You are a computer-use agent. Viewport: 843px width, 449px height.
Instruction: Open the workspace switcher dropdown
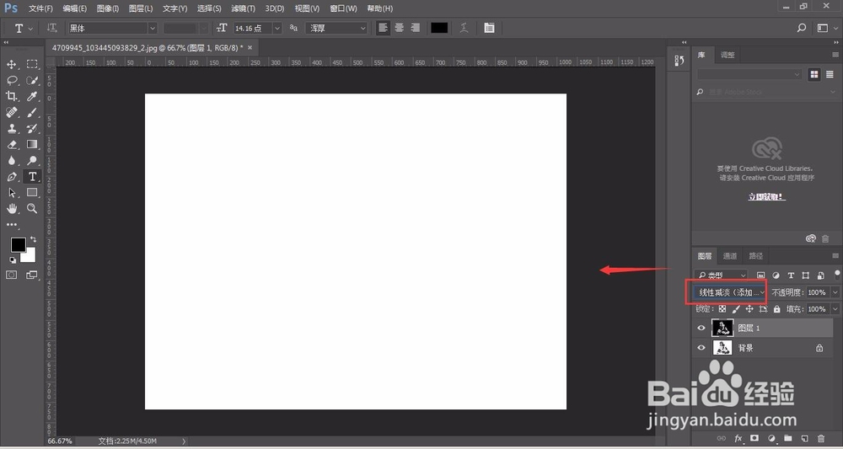pos(826,28)
